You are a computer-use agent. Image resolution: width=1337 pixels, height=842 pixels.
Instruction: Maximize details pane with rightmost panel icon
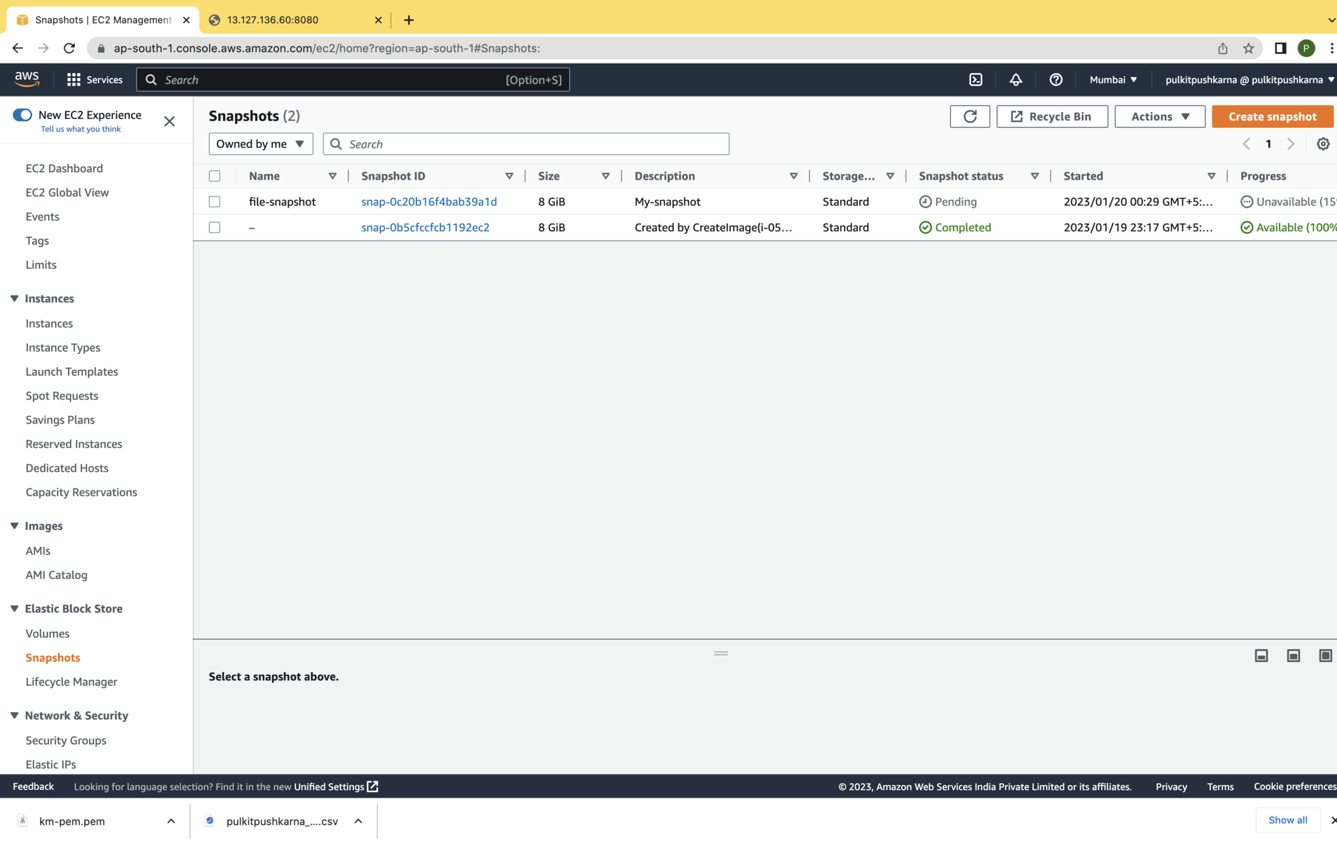point(1325,656)
